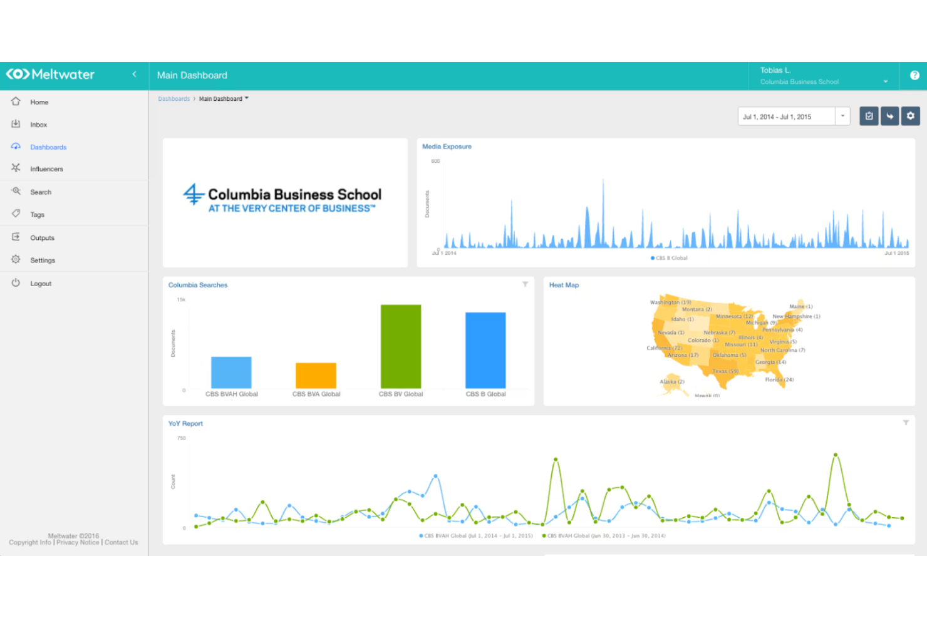Click the Columbia Searches widget title

198,285
